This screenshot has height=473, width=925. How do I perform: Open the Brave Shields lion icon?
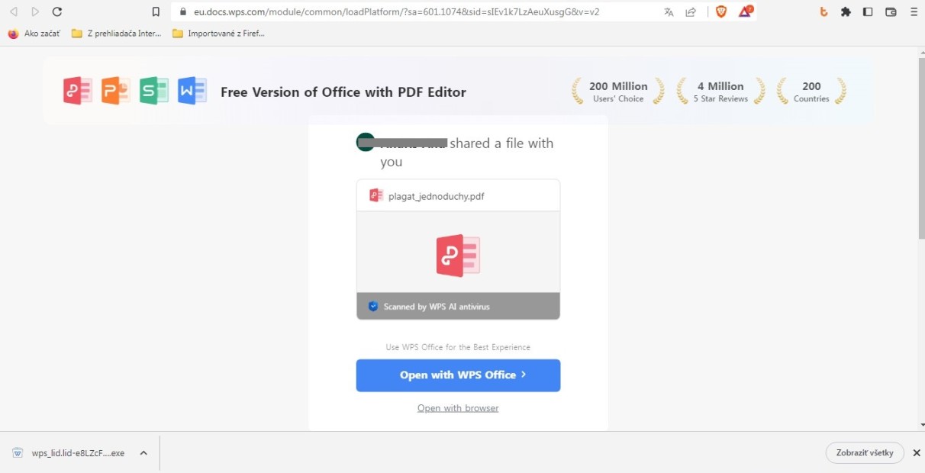pos(721,12)
